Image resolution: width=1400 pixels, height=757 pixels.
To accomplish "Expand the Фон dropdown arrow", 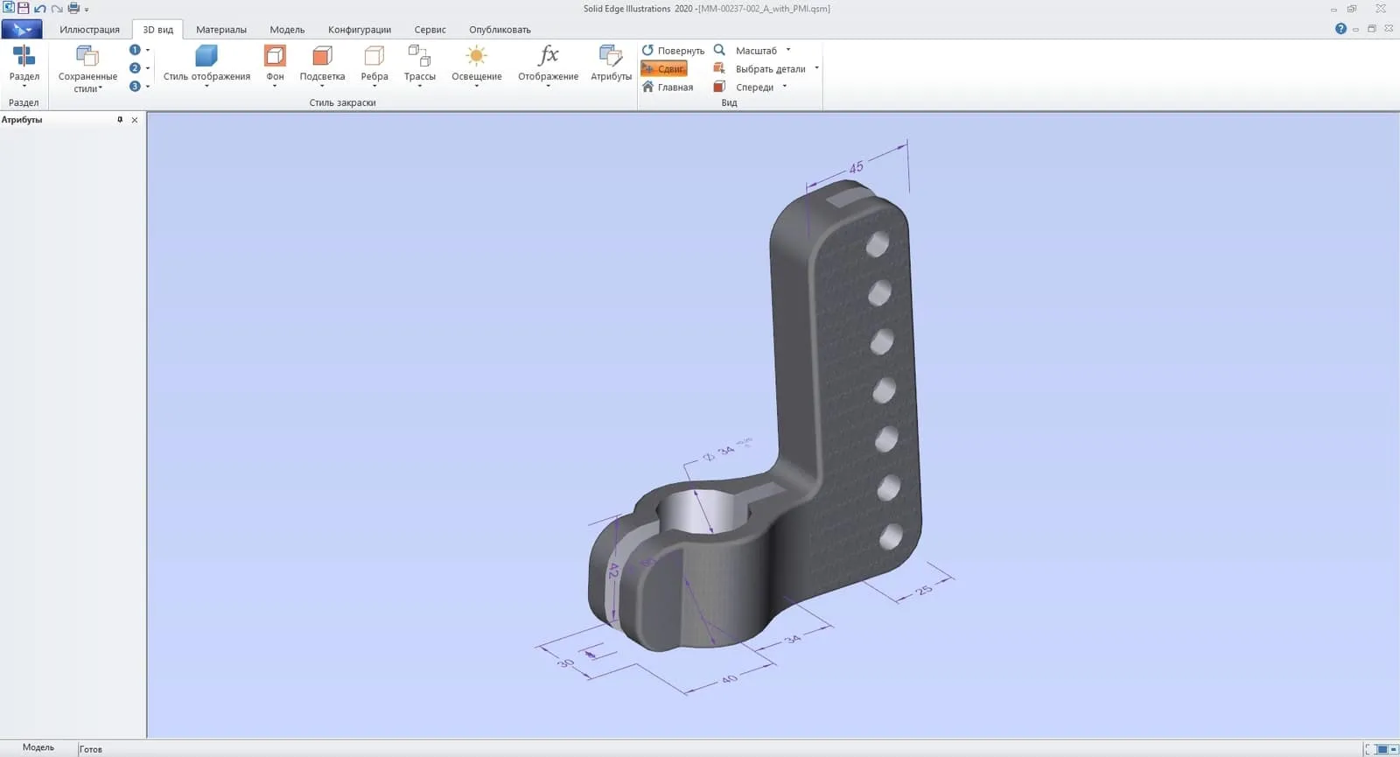I will click(275, 86).
